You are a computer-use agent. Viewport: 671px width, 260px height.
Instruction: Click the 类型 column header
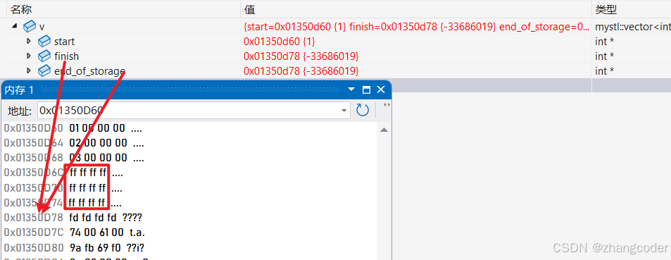tap(606, 9)
